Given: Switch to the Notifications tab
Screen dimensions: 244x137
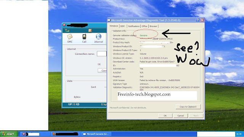Looking at the screenshot, I should [134, 26].
